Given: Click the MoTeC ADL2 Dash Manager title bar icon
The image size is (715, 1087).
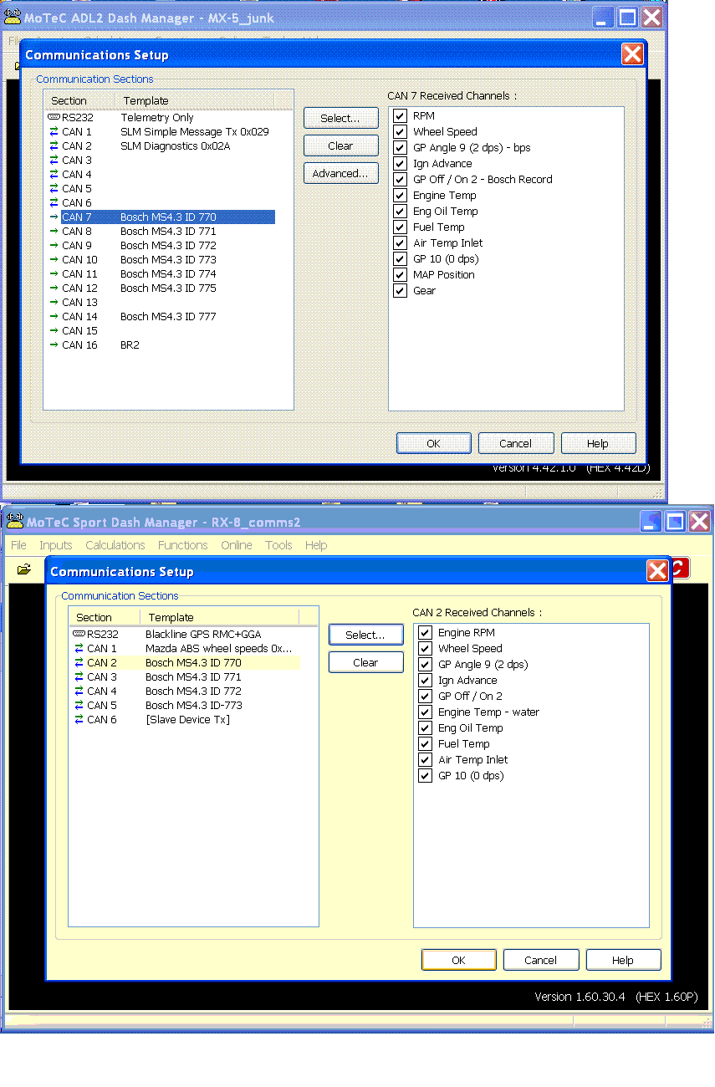Looking at the screenshot, I should 13,18.
